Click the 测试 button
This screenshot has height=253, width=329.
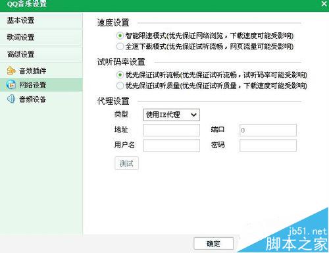pos(126,163)
